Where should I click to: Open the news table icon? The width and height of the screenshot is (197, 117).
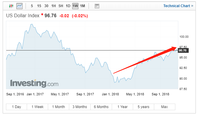click(97, 6)
